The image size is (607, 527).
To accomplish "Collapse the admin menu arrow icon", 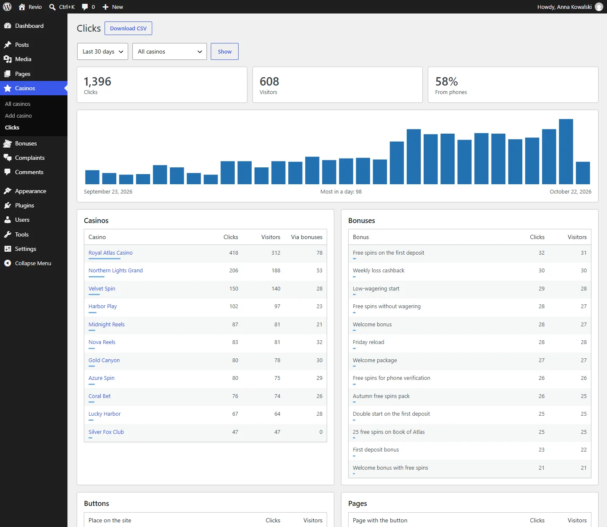I will (x=8, y=263).
